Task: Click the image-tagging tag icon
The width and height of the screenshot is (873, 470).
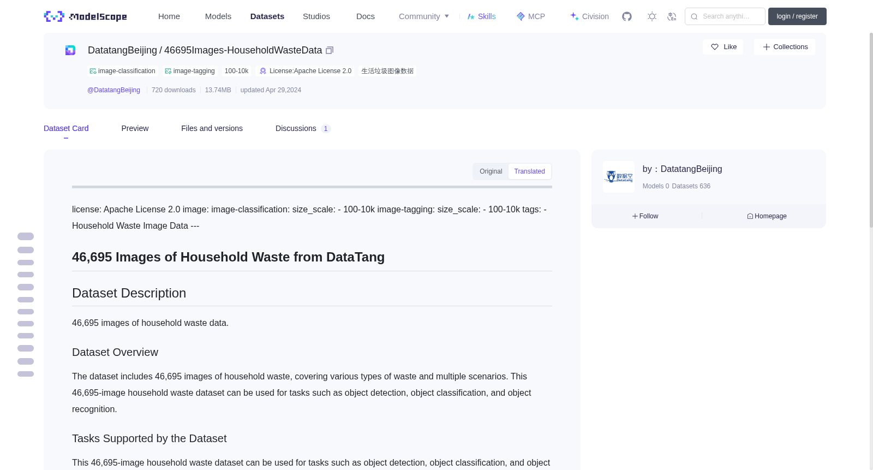Action: pos(168,71)
